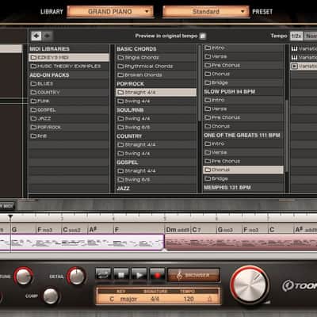Select highlighted Chorus under One Of The Greats
The height and width of the screenshot is (317, 317).
point(243,170)
